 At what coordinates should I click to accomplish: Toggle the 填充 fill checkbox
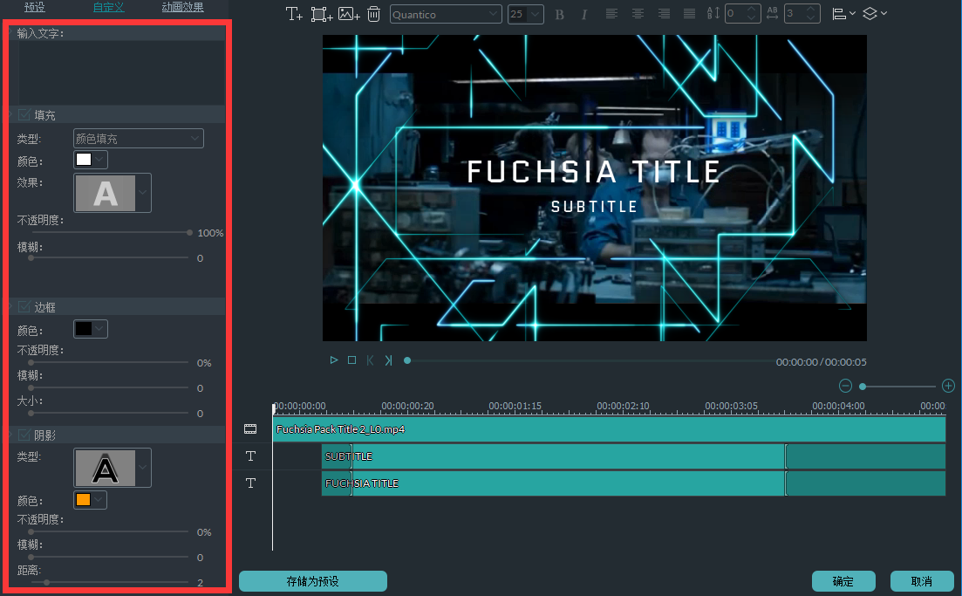click(24, 115)
